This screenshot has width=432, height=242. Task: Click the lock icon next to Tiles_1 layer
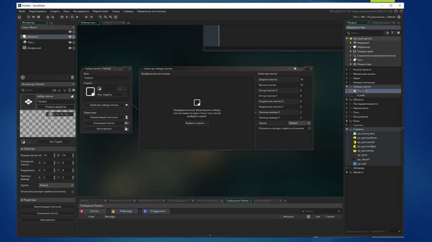pos(74,42)
